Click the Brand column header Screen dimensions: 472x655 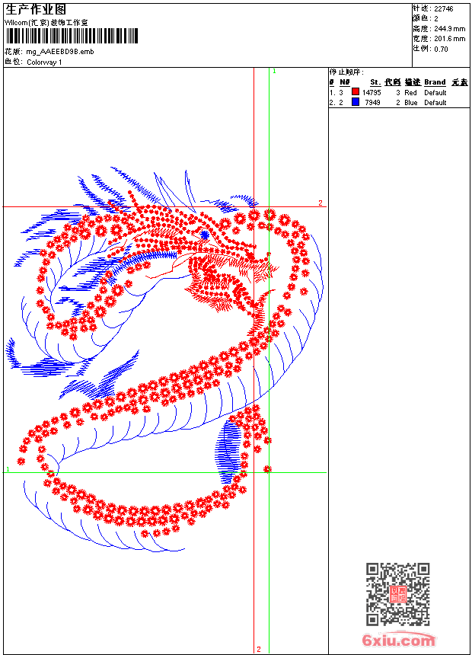(x=435, y=82)
